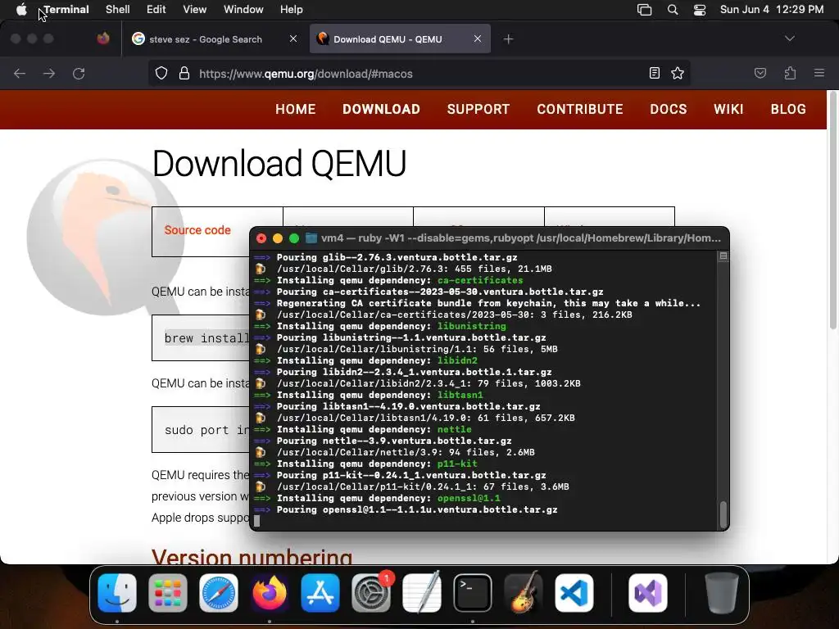Go forward to the next page
The image size is (839, 629).
[49, 73]
